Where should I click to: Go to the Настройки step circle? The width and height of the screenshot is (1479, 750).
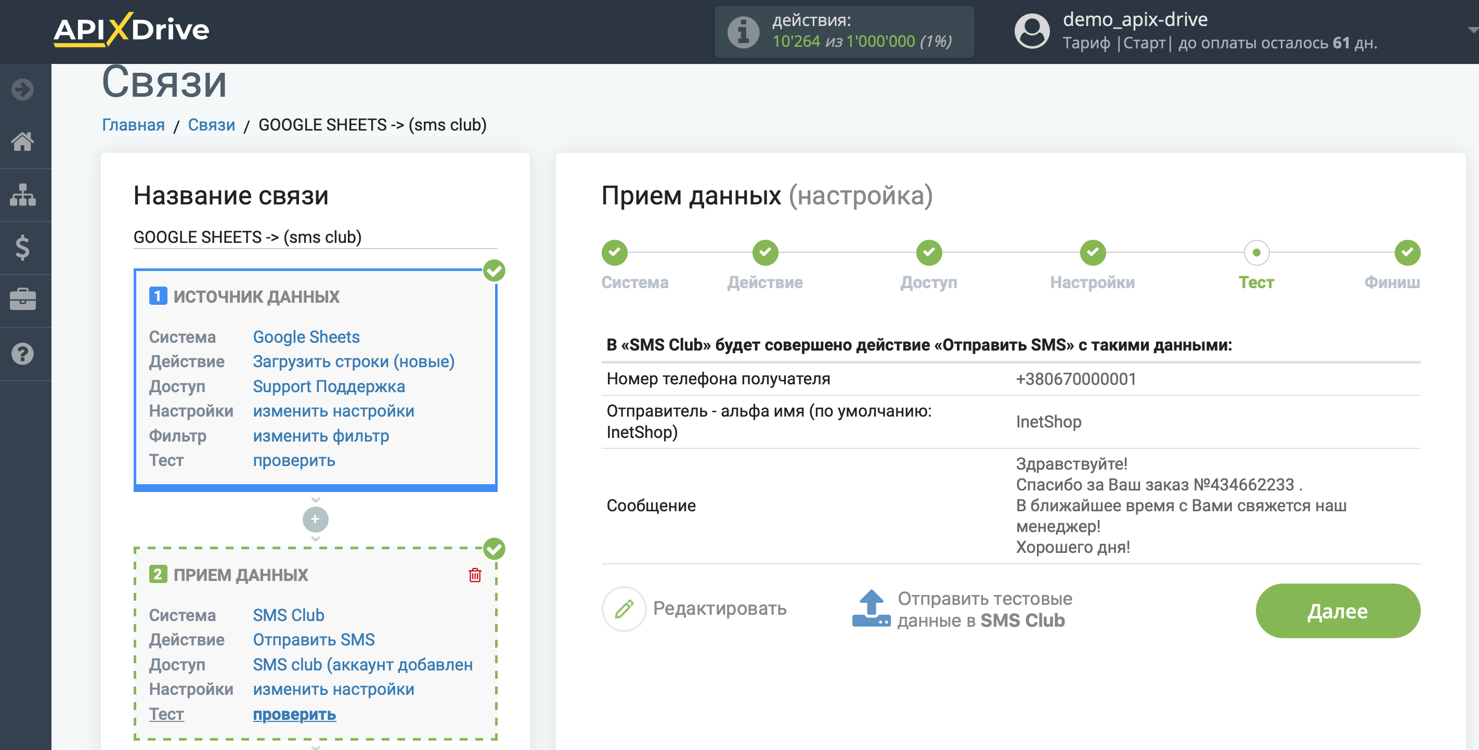click(1093, 253)
